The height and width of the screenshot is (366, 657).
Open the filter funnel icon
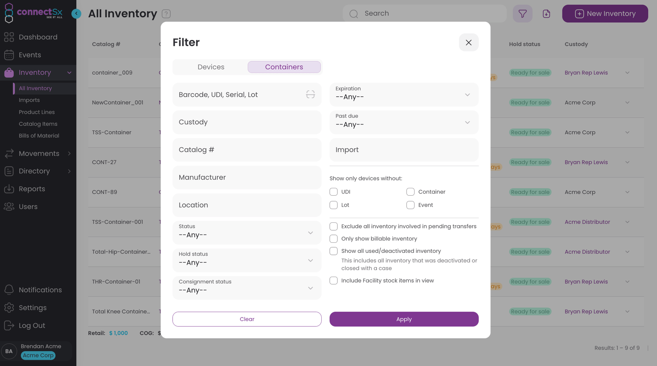(522, 13)
